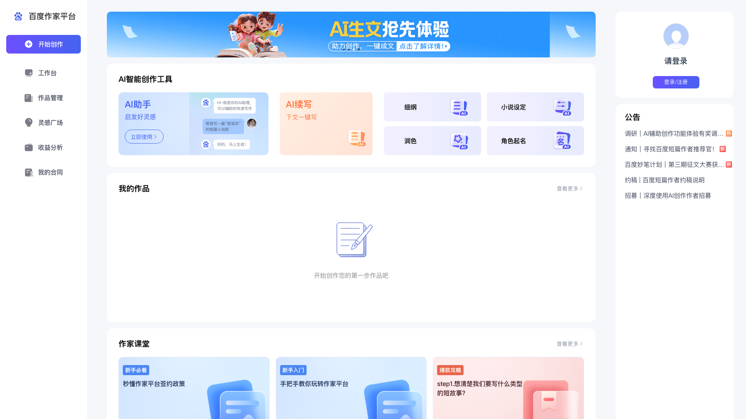Click 立即使用 on the AI助手 card
Viewport: 746px width, 419px height.
point(144,137)
